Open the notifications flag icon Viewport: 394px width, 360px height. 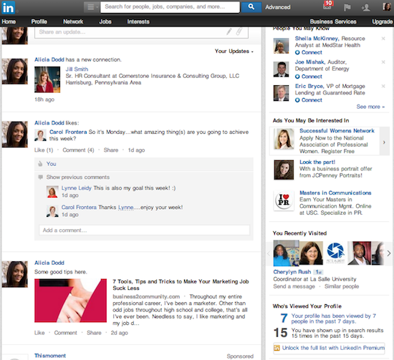tap(347, 7)
